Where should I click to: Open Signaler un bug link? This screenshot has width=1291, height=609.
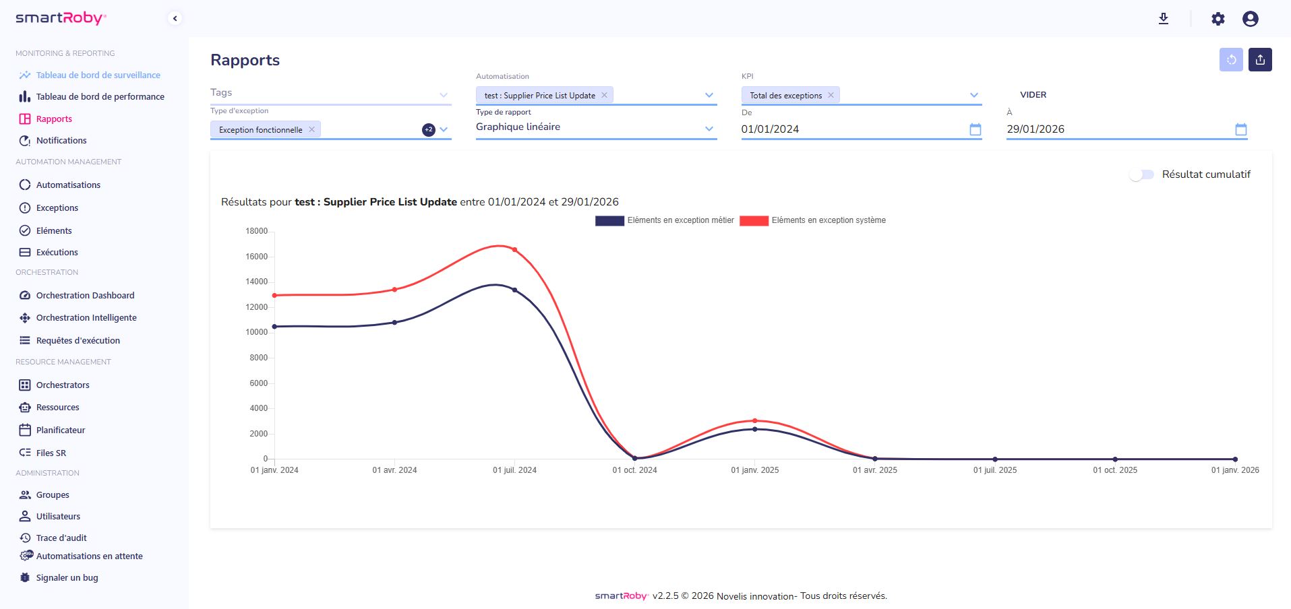(x=67, y=578)
